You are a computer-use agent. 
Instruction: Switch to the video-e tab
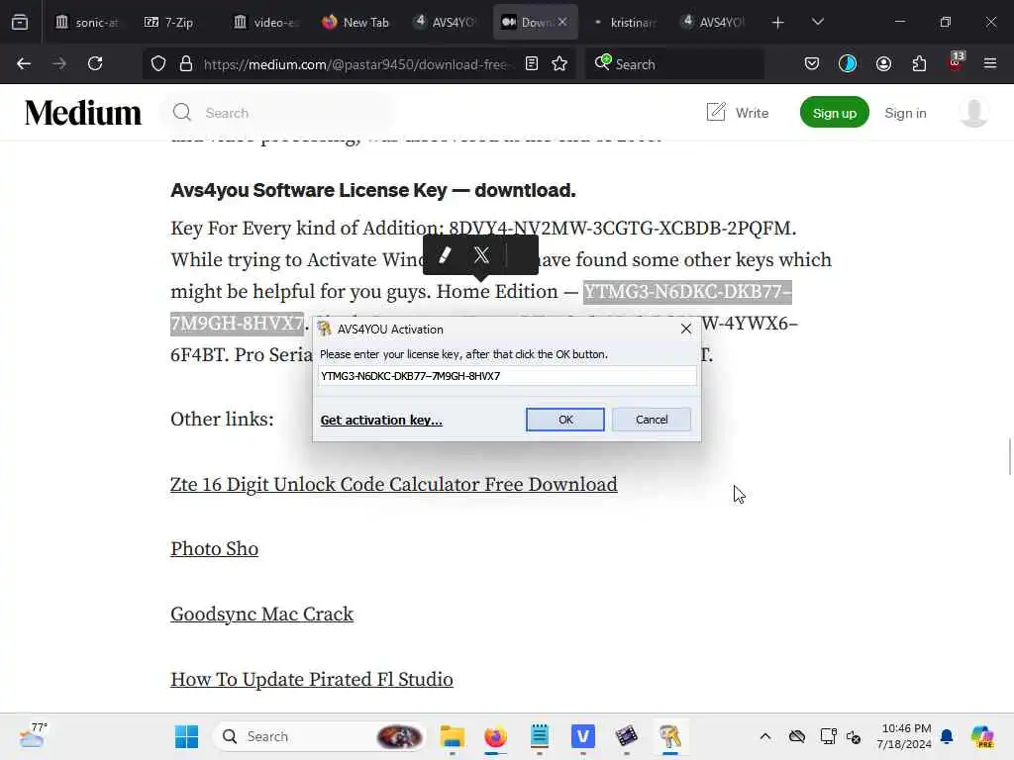point(266,22)
